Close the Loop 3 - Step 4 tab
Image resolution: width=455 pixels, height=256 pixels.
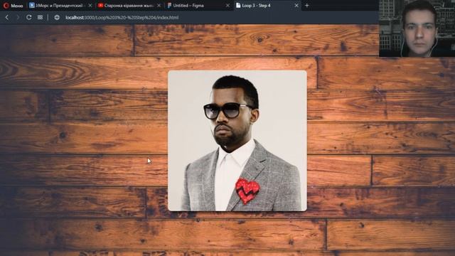pyautogui.click(x=296, y=6)
